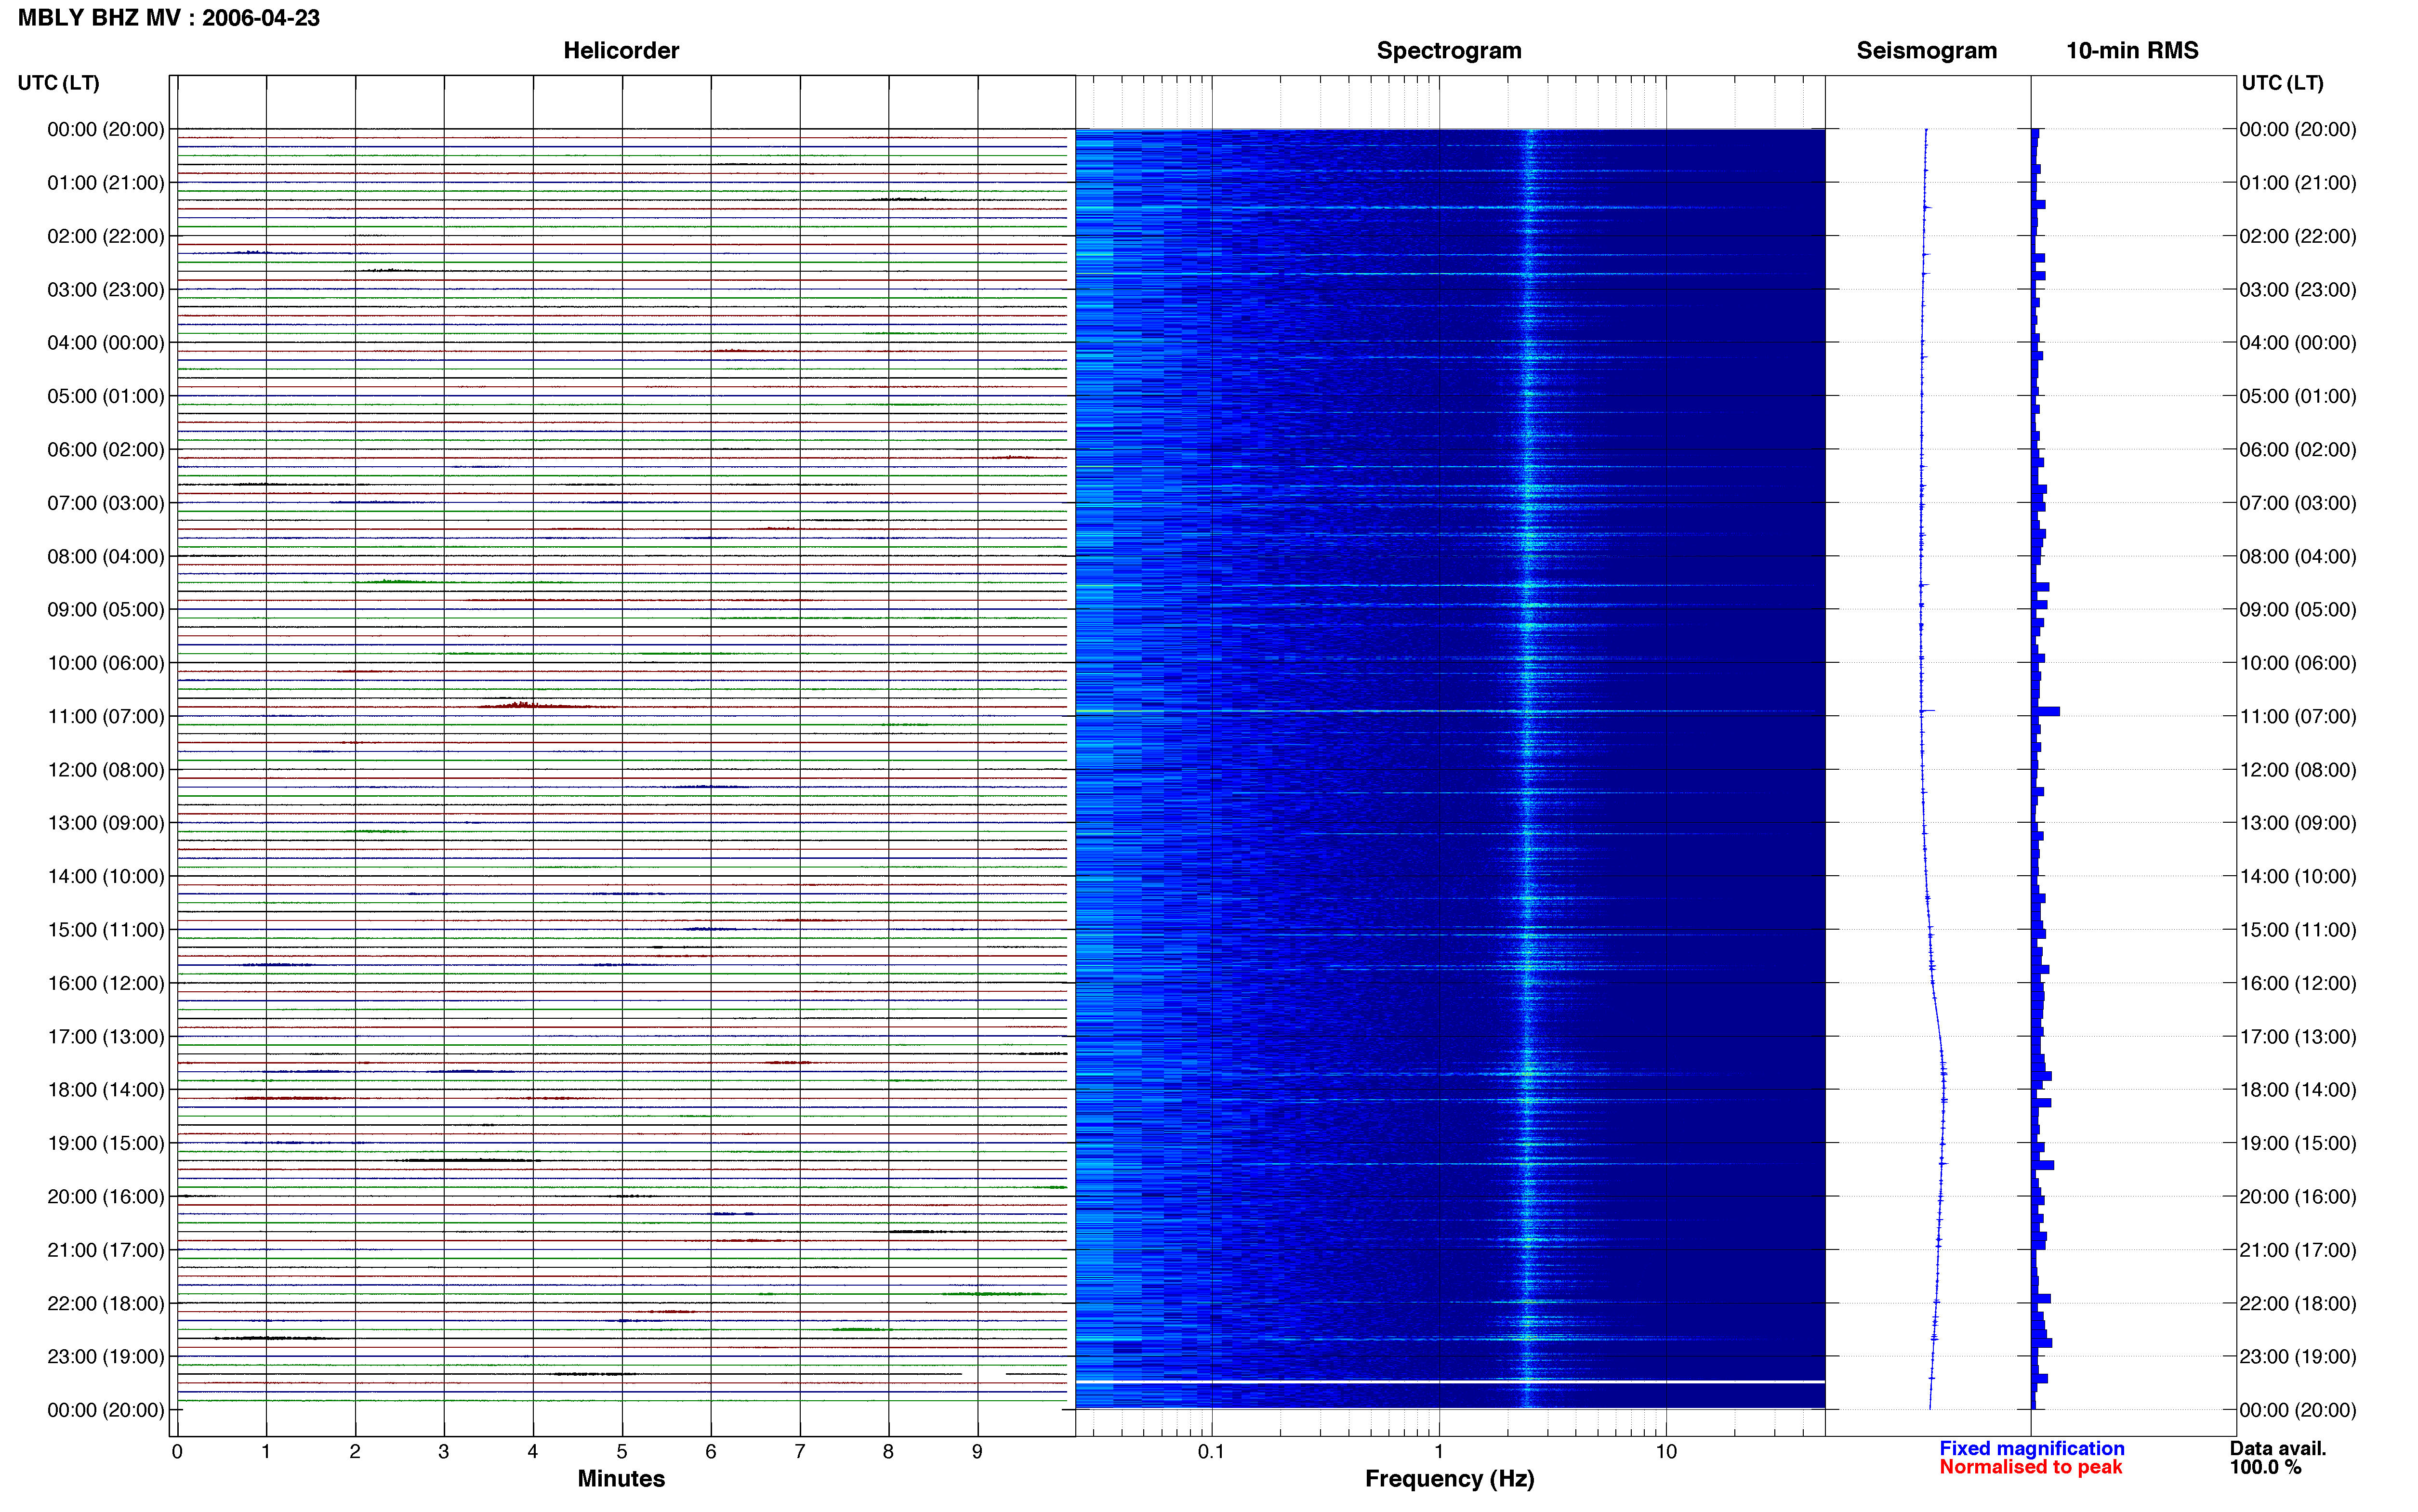The width and height of the screenshot is (2418, 1512).
Task: Click left time label 05:00 (01:00)
Action: click(x=105, y=396)
